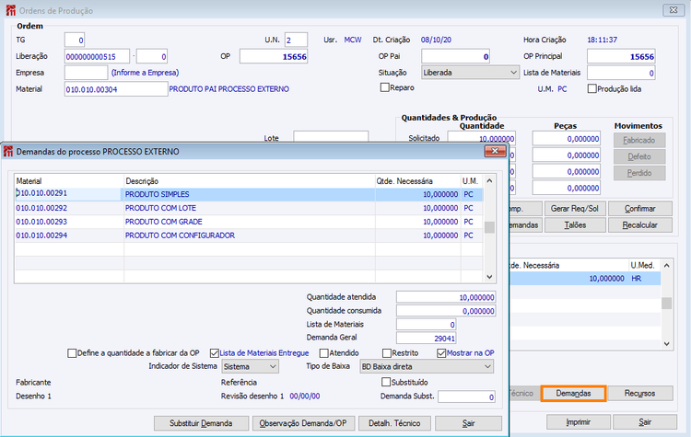Uncheck Lista de Materiais Entregue

point(215,352)
